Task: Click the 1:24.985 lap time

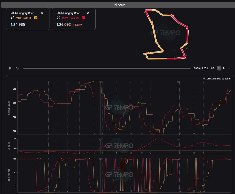Action: tap(18, 25)
